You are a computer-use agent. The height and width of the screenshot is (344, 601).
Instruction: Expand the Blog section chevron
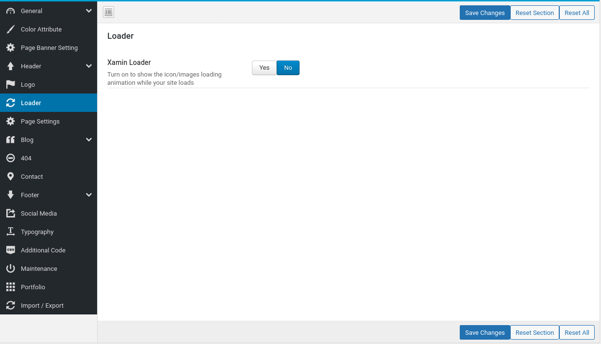coord(89,140)
